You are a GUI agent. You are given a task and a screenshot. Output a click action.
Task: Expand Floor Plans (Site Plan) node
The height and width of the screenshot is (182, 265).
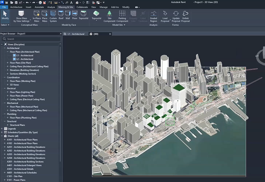[x=8, y=63]
